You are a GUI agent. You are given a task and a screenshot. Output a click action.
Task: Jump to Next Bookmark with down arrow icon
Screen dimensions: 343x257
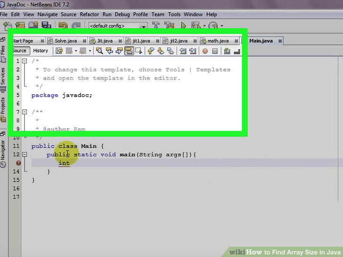161,51
